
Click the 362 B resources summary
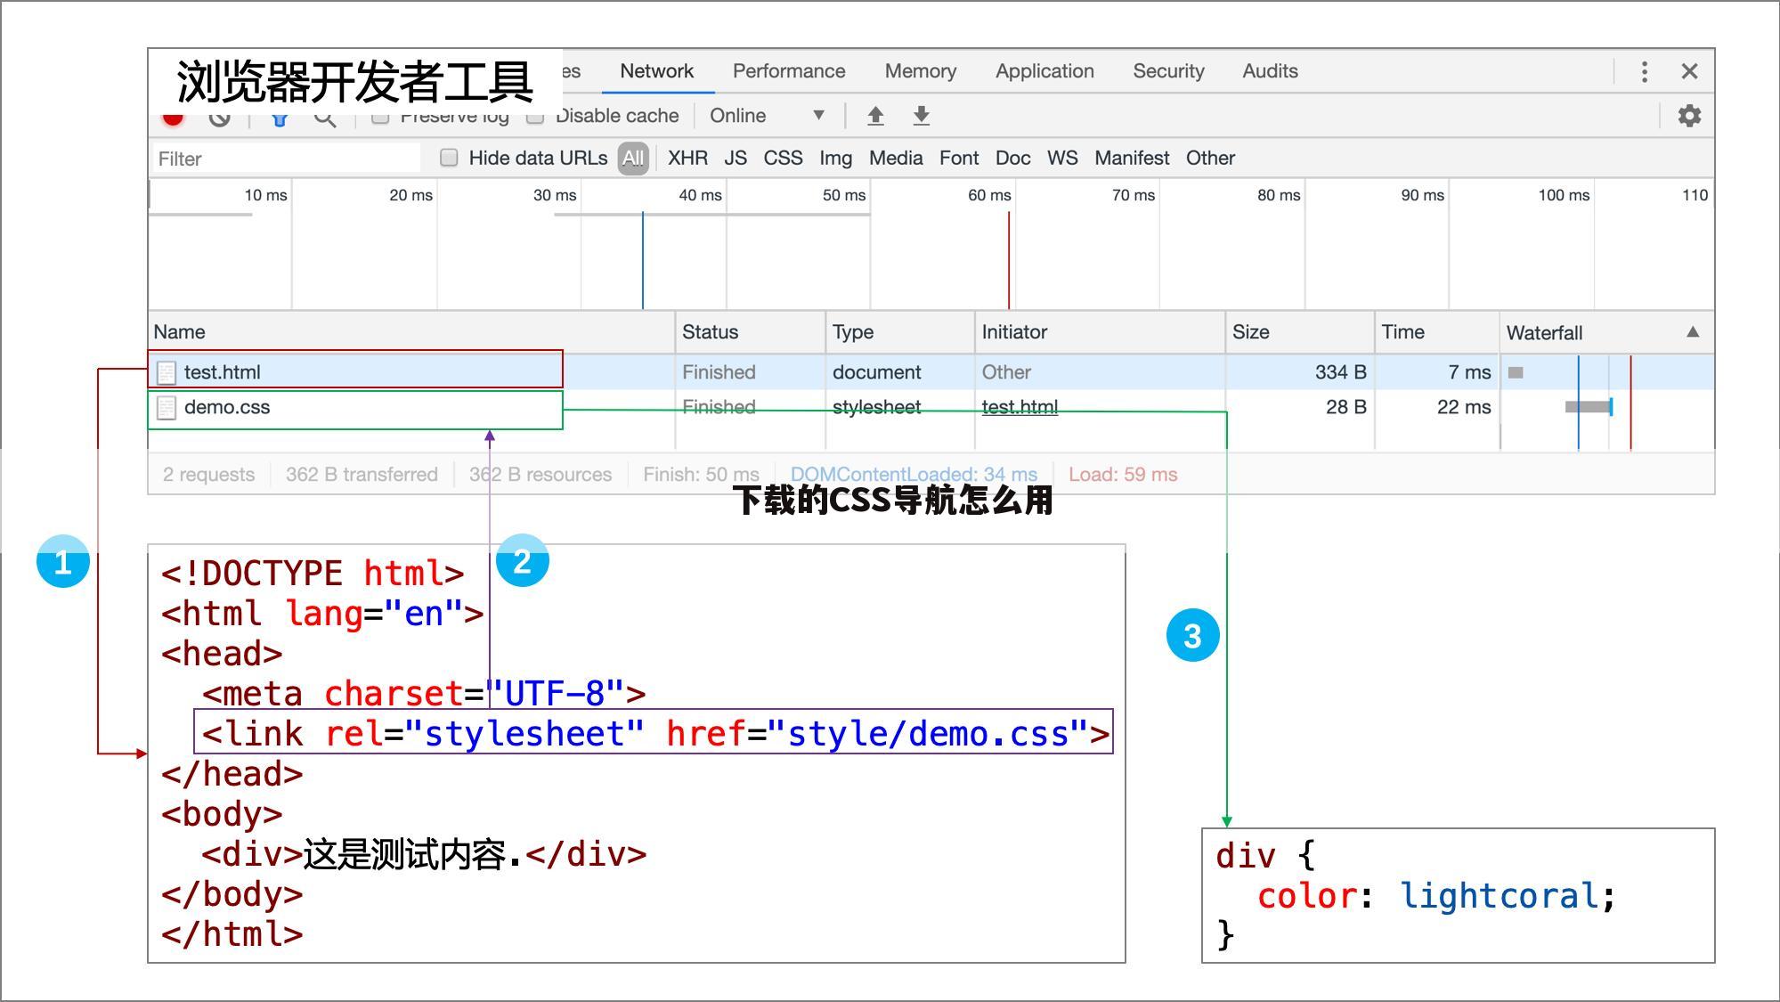coord(541,475)
